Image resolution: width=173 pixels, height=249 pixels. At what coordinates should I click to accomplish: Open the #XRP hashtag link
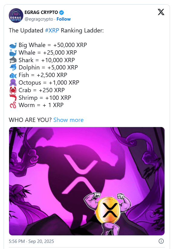tap(52, 31)
